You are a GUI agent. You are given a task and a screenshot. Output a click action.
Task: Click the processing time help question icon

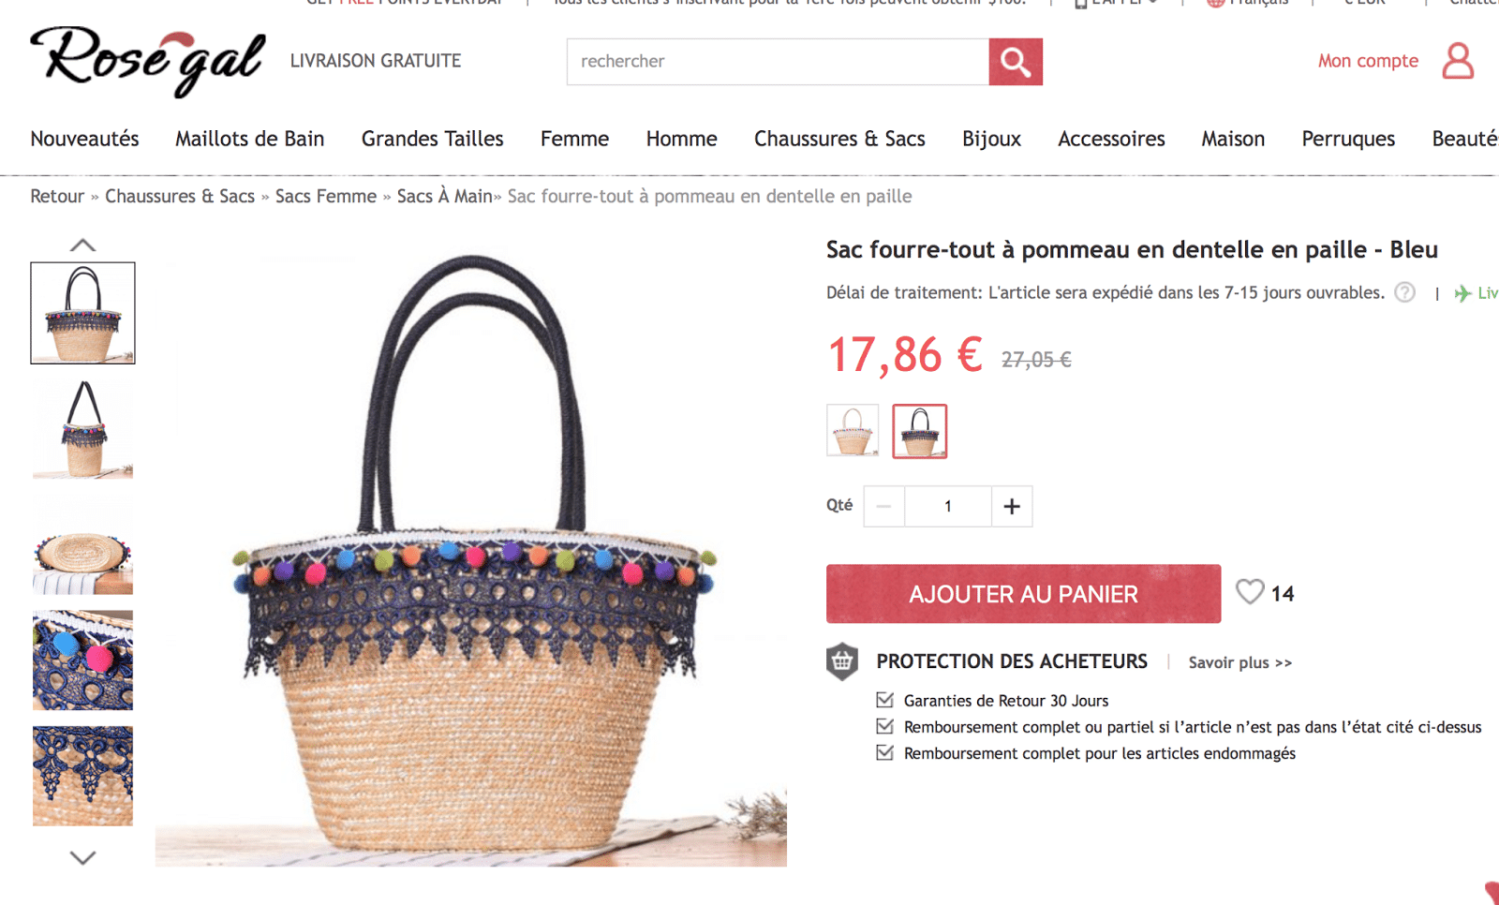(x=1404, y=292)
